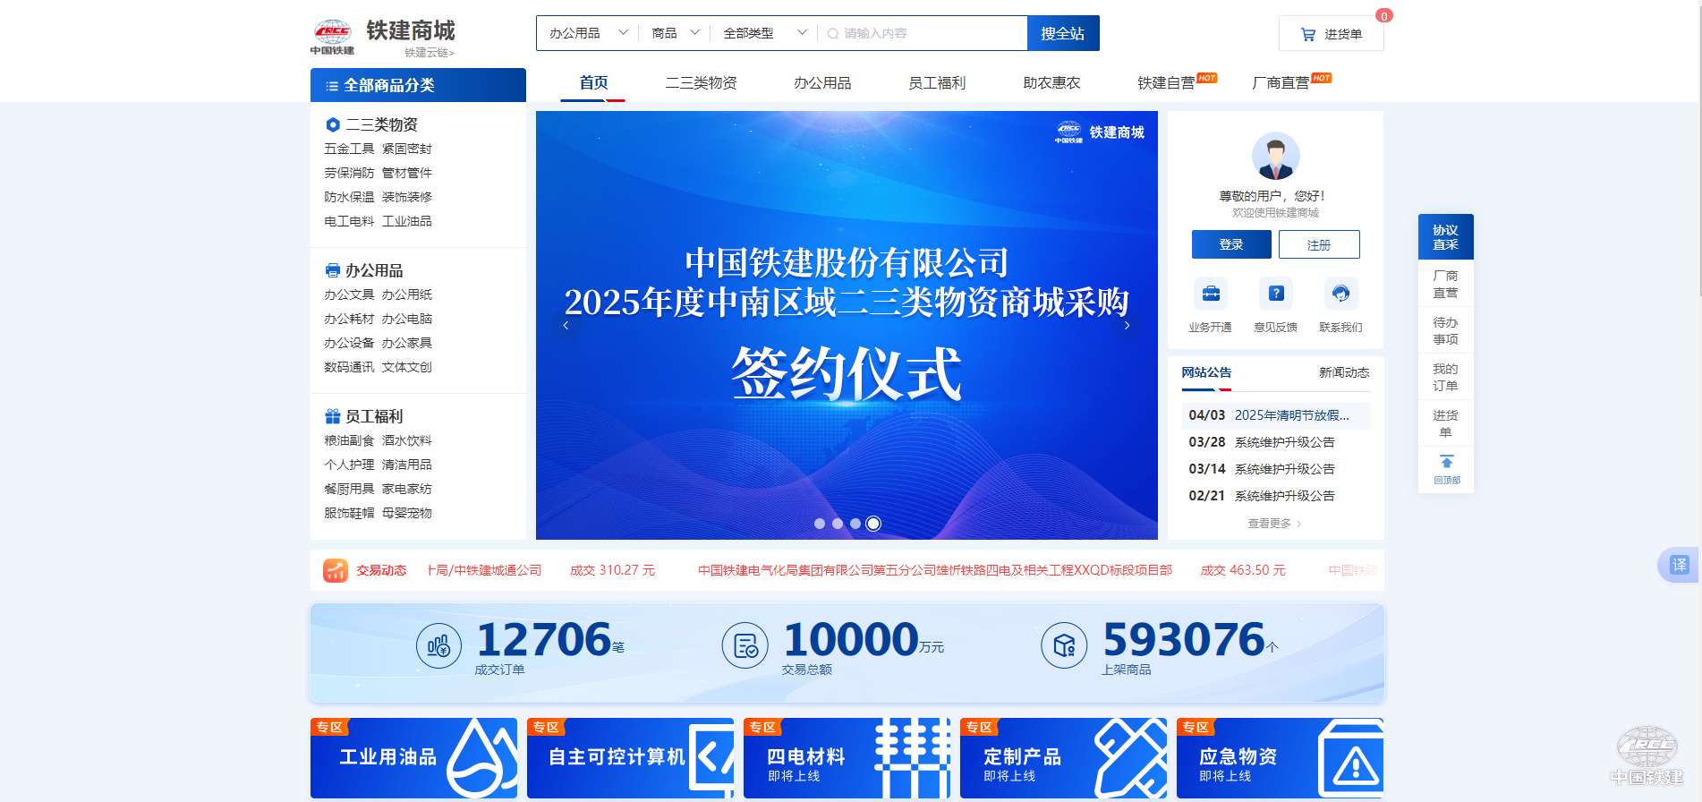
Task: Click the 登录 login button
Action: (1230, 244)
